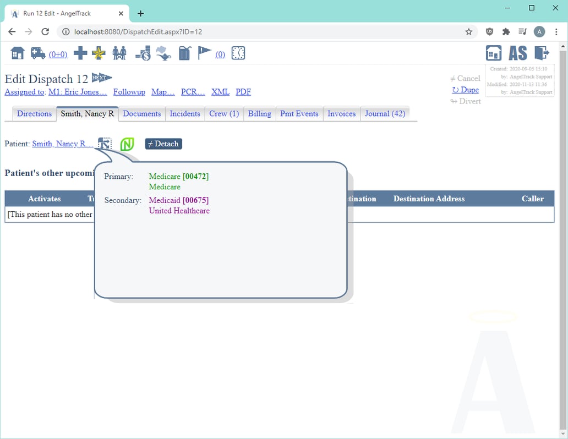Open the Medicare [00472] link in popup
This screenshot has width=568, height=439.
[178, 176]
